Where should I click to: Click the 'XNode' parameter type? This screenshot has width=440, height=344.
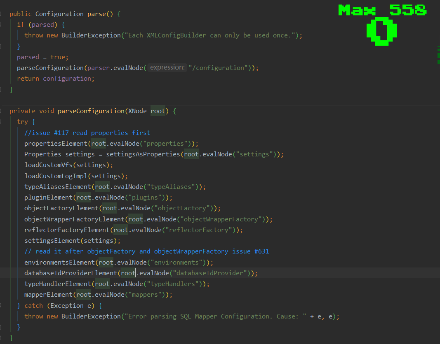[x=137, y=111]
